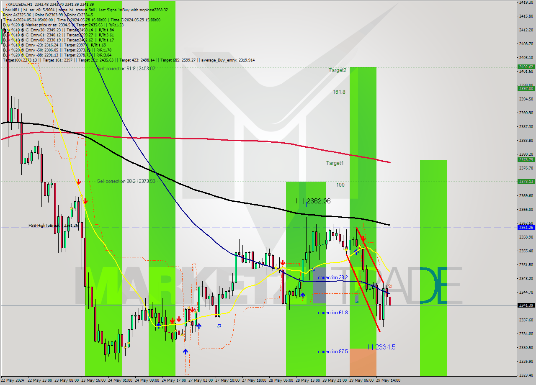This screenshot has width=536, height=385.
Task: Click the blue 2361.26 price tag
Action: (526, 227)
